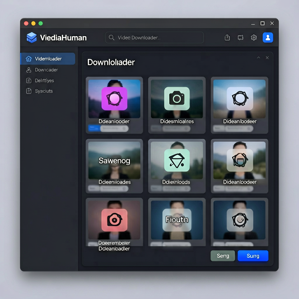299x299 pixels.
Task: Click the Fioutn tile
Action: point(177,220)
